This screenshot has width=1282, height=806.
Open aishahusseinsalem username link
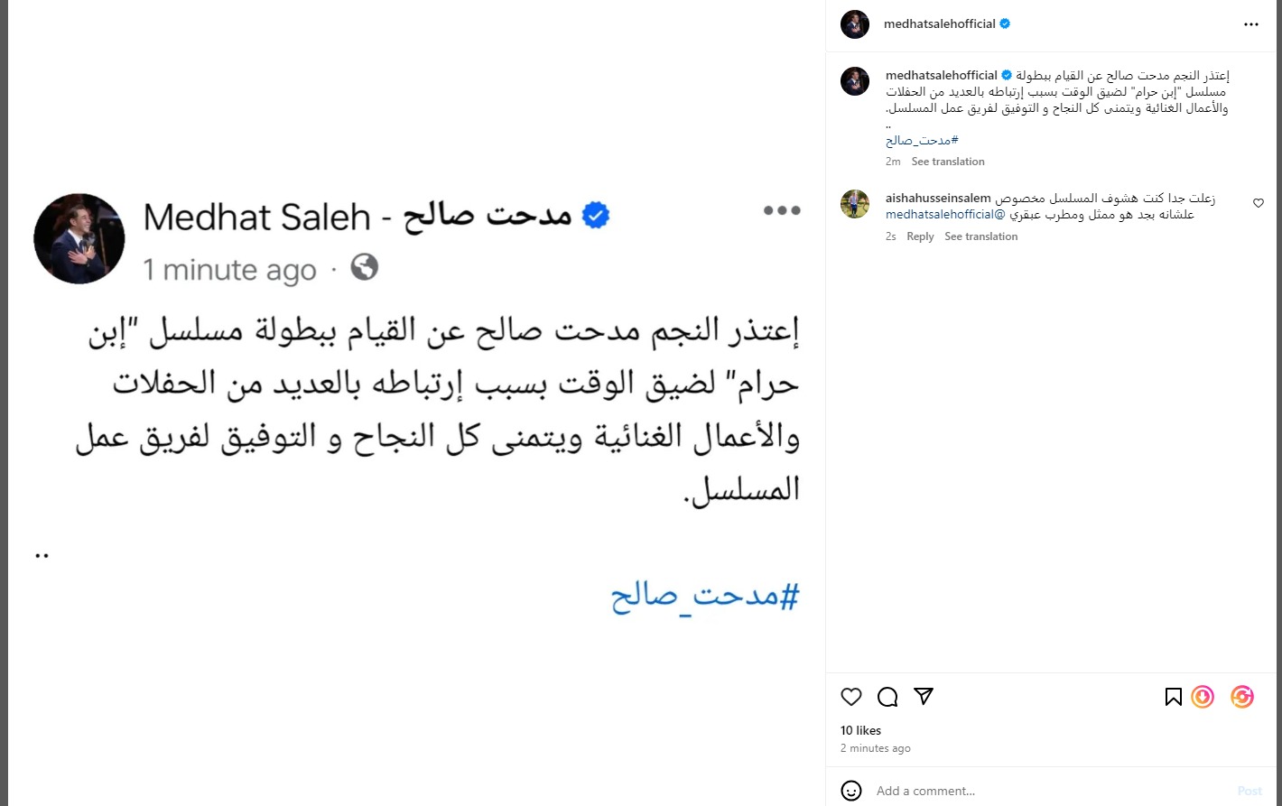[938, 199]
